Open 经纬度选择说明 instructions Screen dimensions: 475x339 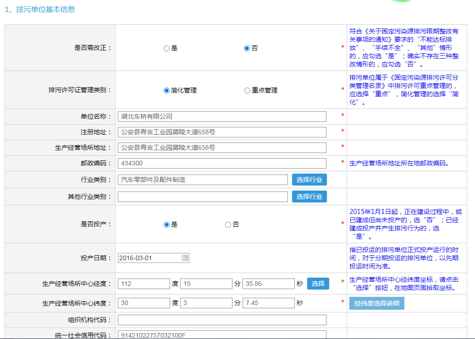click(376, 303)
